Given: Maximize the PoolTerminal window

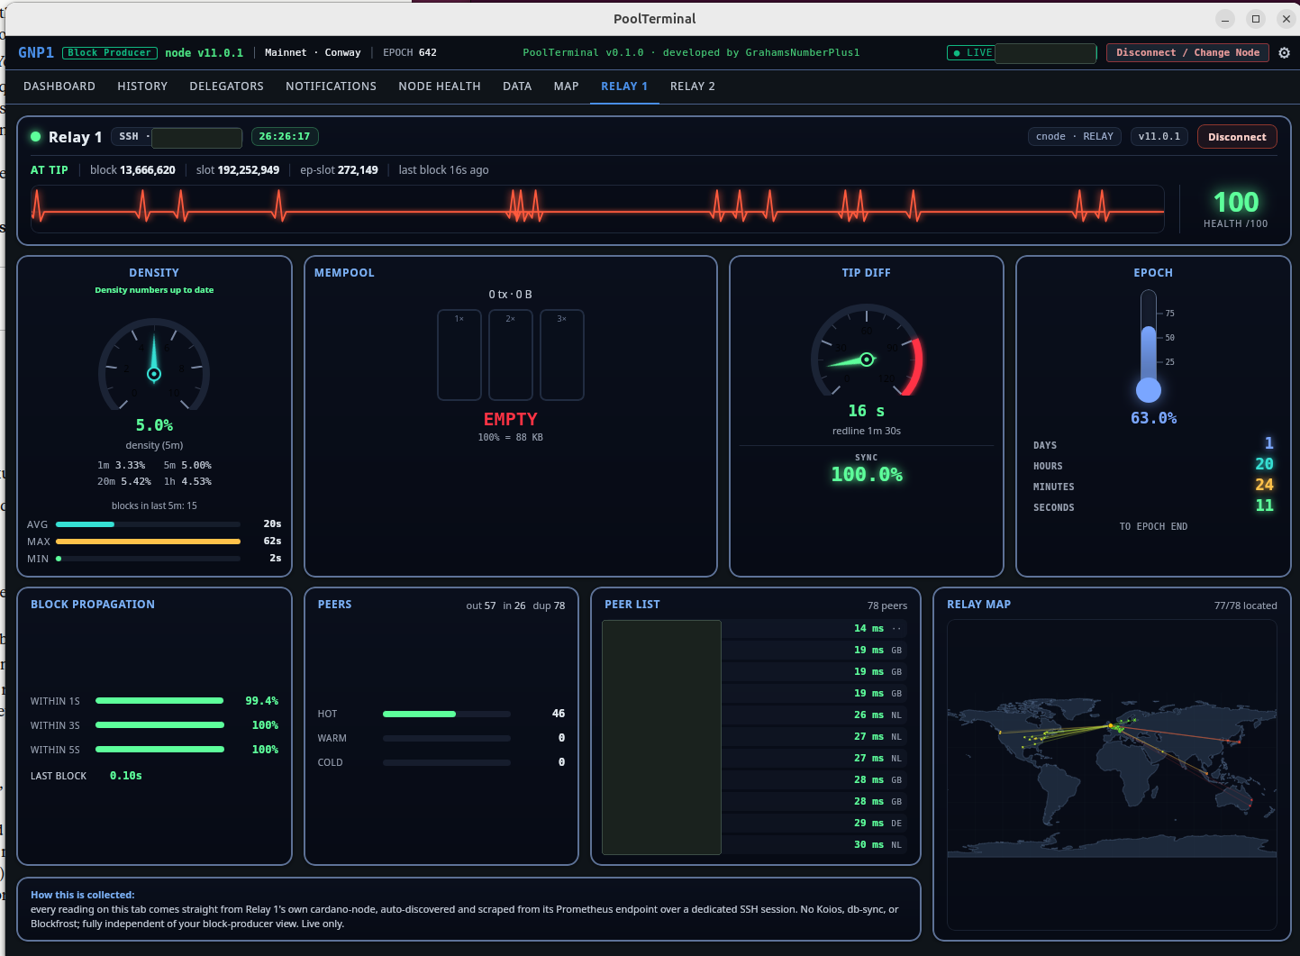Looking at the screenshot, I should pos(1256,19).
